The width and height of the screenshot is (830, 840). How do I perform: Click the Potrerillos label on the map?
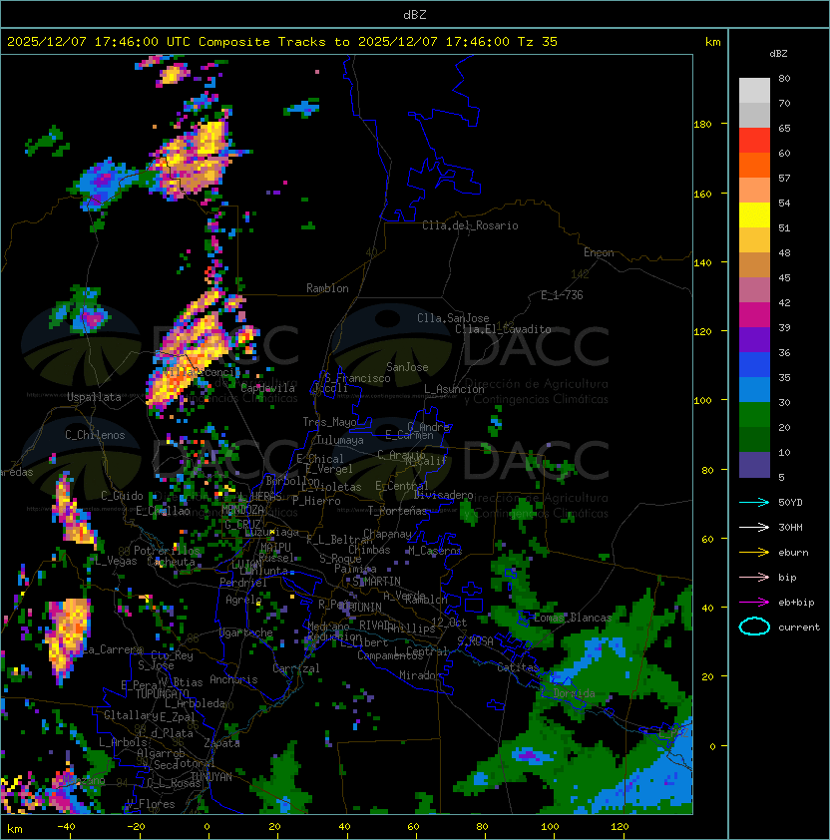(167, 551)
